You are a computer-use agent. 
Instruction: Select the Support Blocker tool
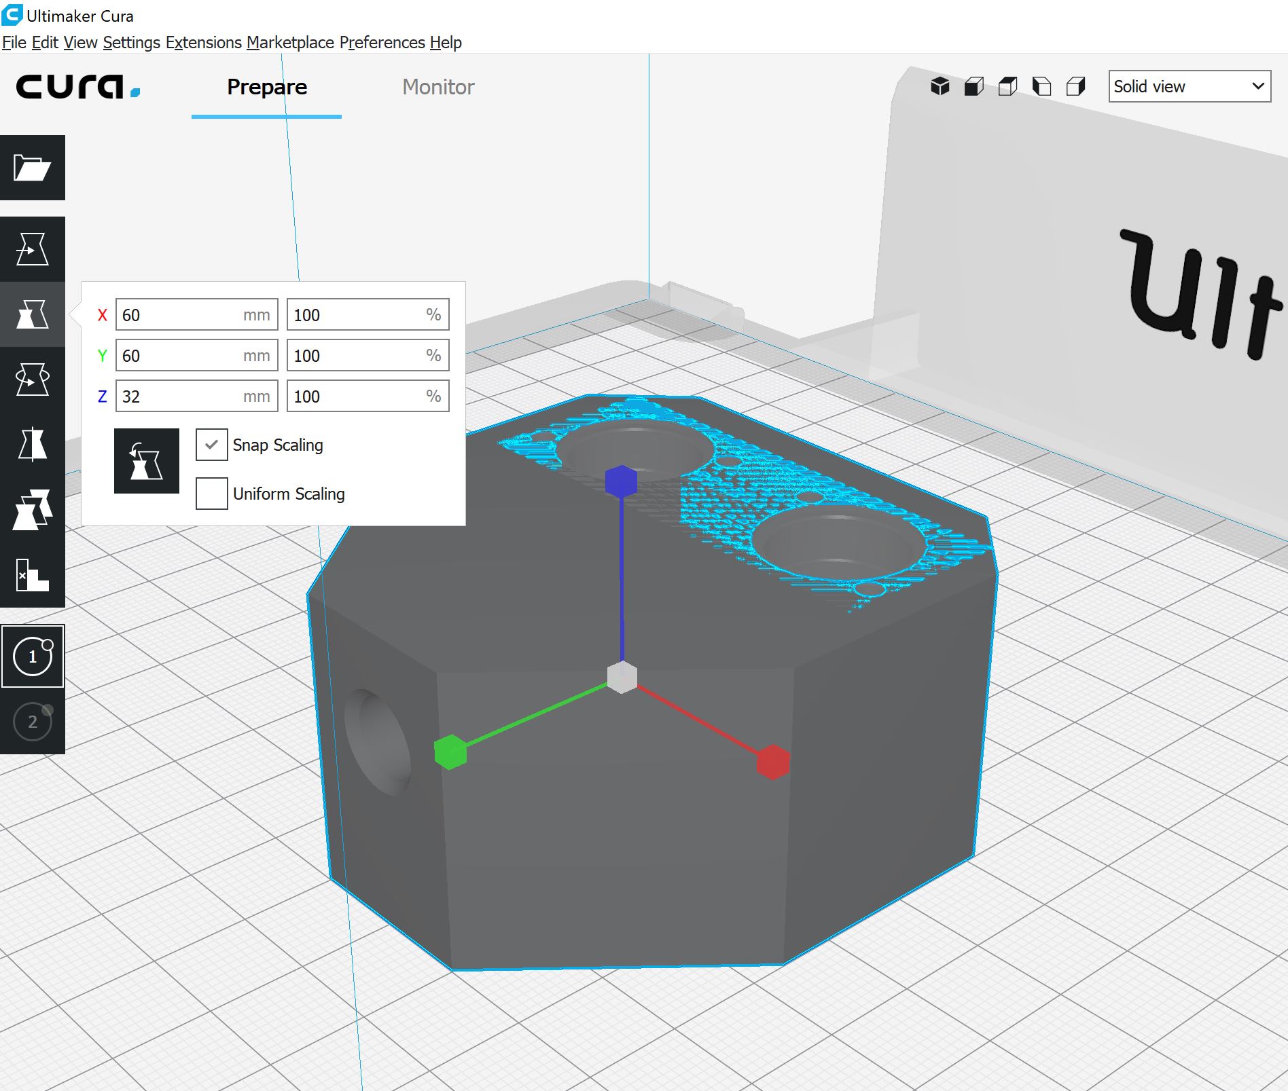coord(32,575)
